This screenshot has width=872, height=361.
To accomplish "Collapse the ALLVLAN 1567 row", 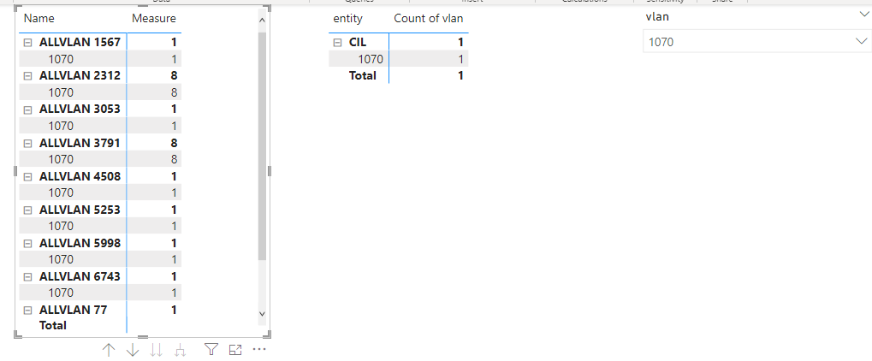I will click(27, 42).
